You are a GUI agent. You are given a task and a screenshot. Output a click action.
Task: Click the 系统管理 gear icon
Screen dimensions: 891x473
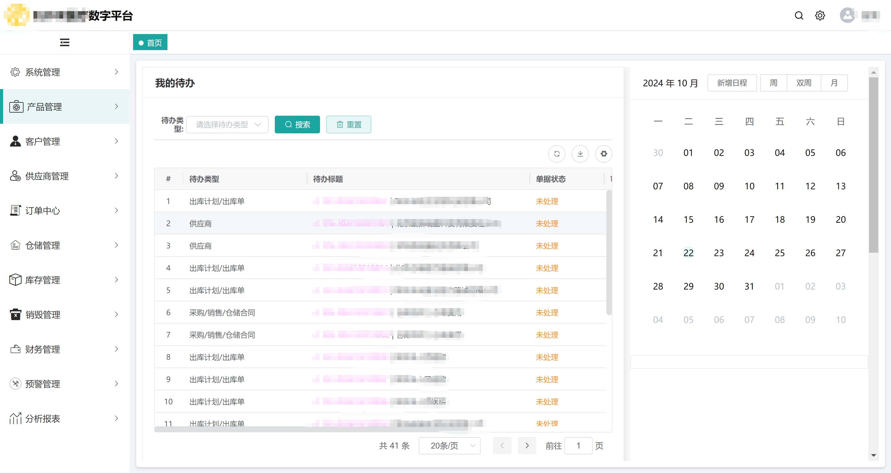pos(15,72)
